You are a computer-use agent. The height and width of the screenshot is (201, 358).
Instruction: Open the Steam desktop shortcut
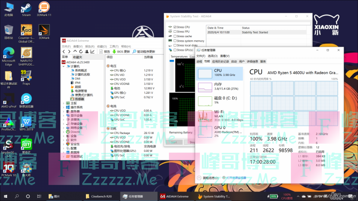(x=26, y=10)
